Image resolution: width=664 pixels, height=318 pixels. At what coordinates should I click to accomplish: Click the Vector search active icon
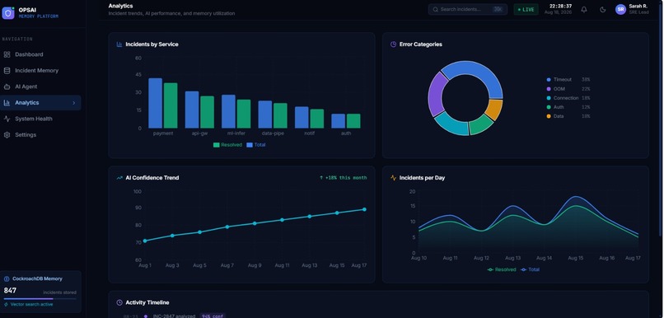click(x=6, y=305)
